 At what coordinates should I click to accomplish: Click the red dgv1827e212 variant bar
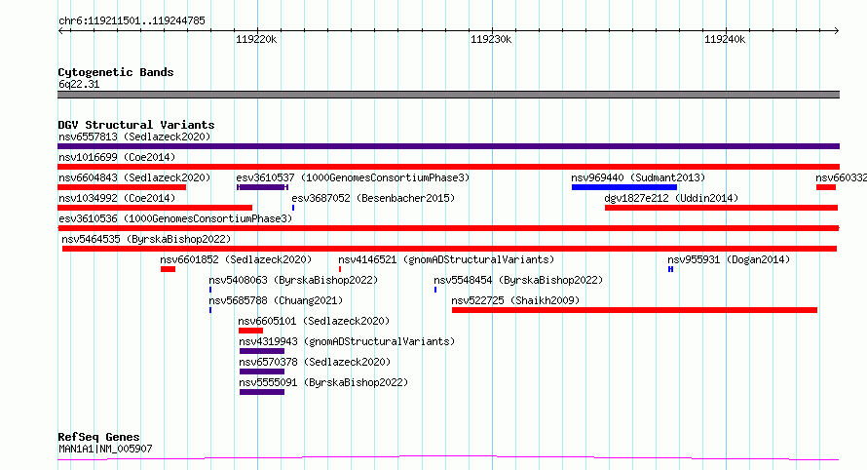pos(721,208)
